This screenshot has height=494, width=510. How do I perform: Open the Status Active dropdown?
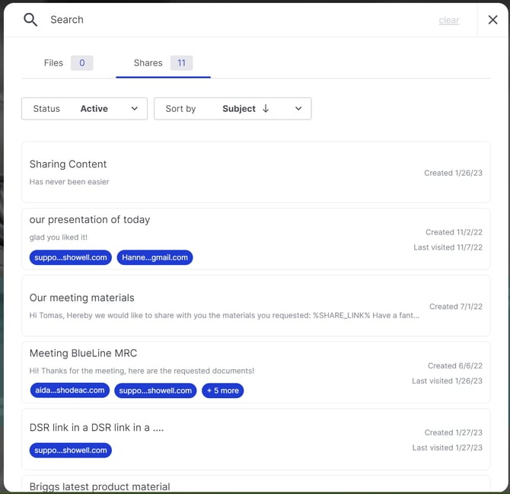click(84, 109)
